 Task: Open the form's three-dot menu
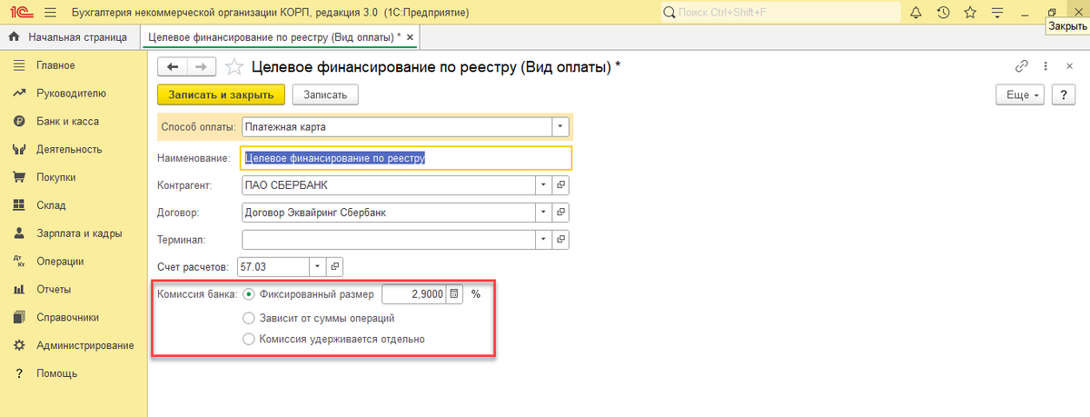coord(1045,66)
